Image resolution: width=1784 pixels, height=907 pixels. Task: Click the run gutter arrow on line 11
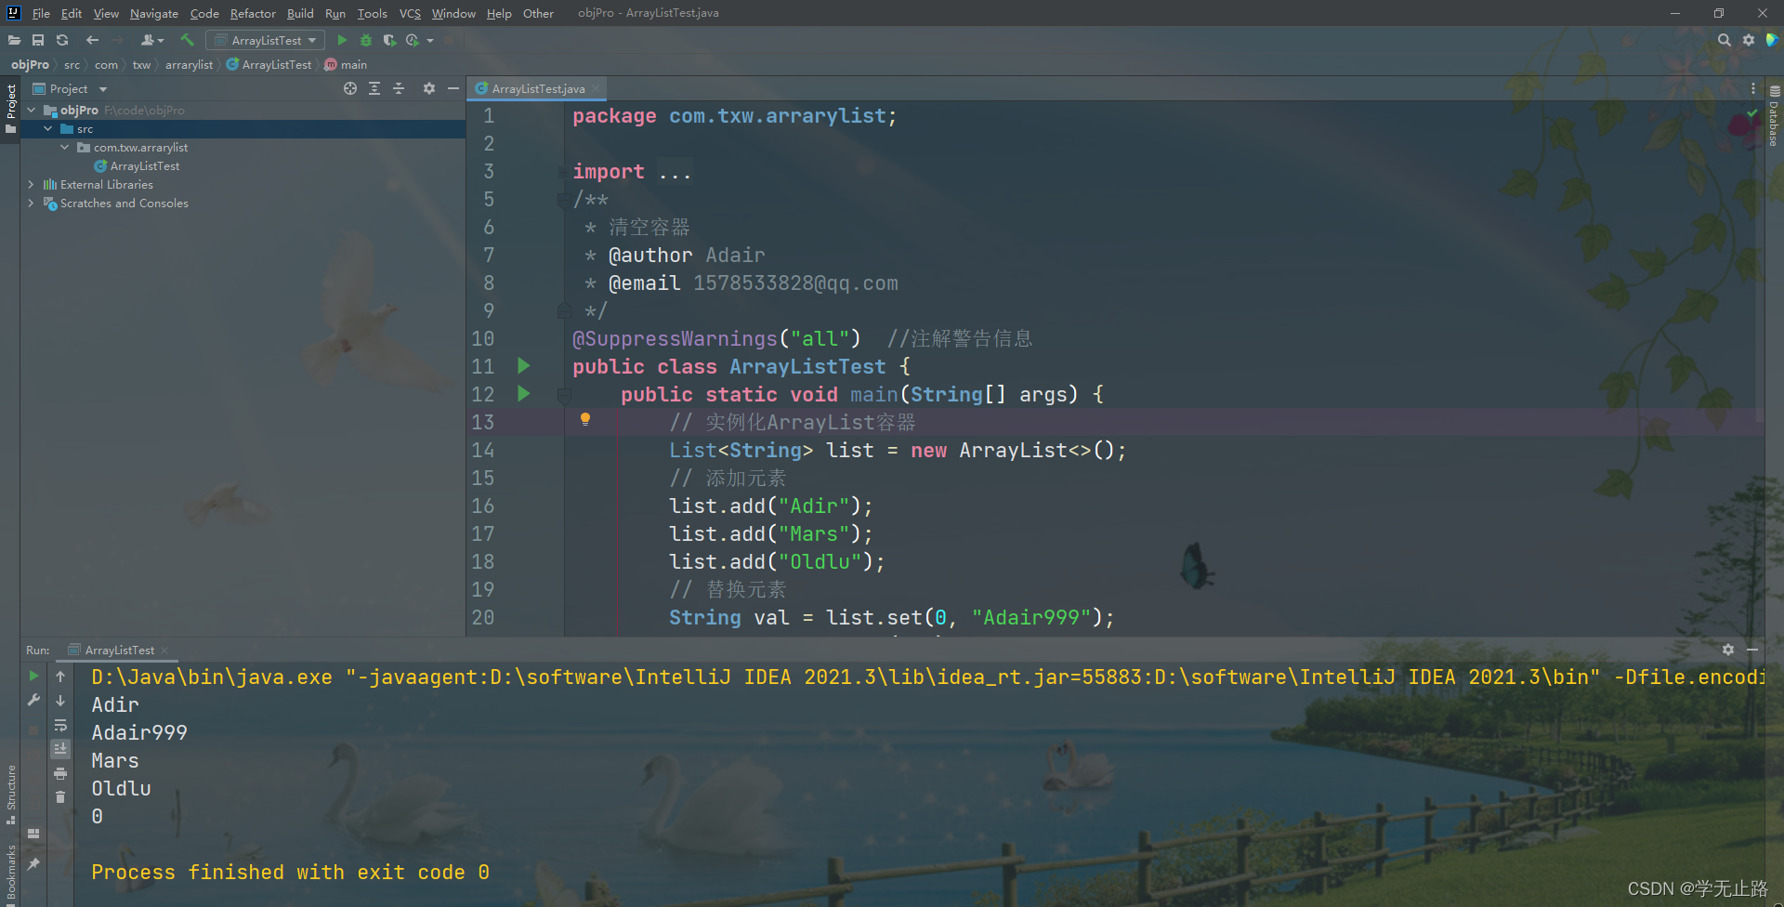click(x=523, y=366)
